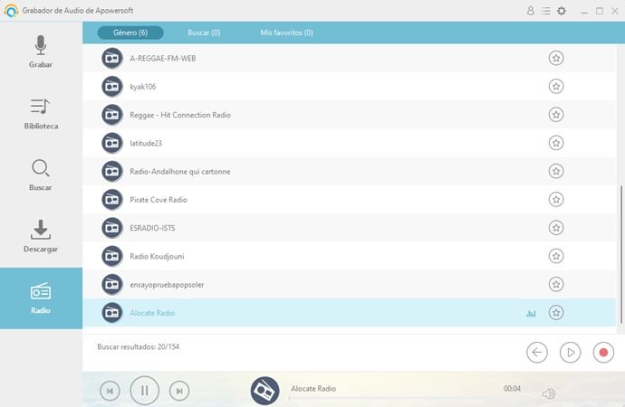Click radio icon of ensayopruebapopsoler
Image resolution: width=625 pixels, height=407 pixels.
click(112, 285)
